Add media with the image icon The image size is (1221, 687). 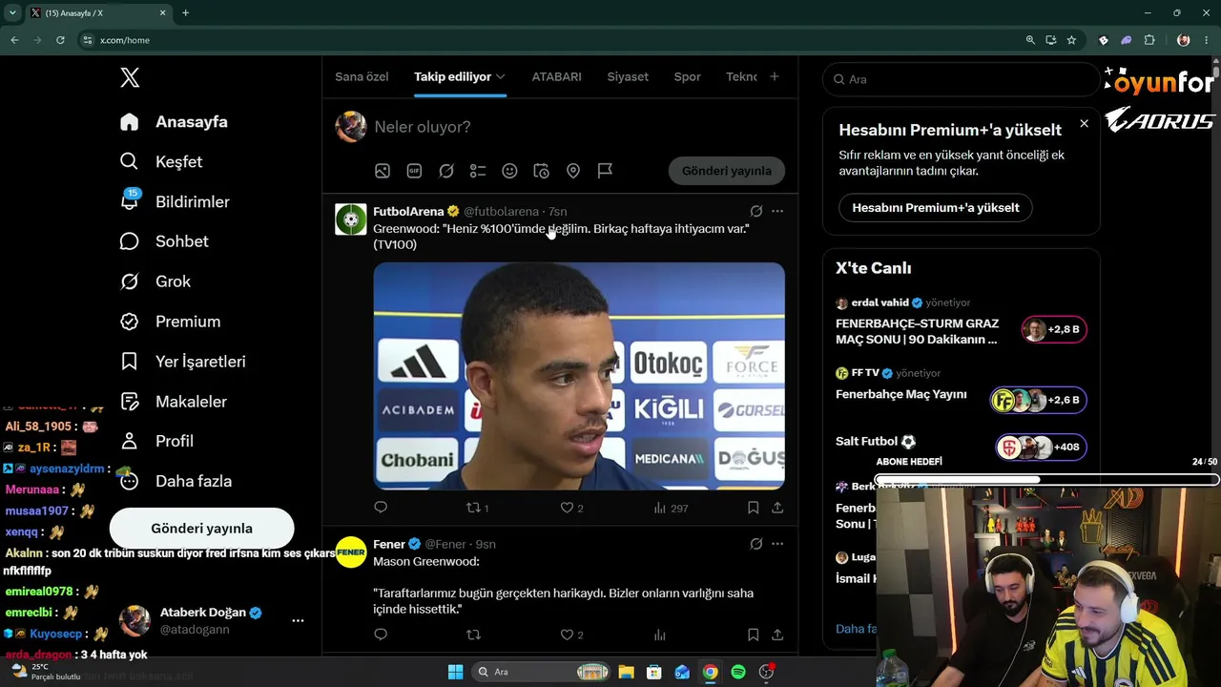tap(383, 171)
